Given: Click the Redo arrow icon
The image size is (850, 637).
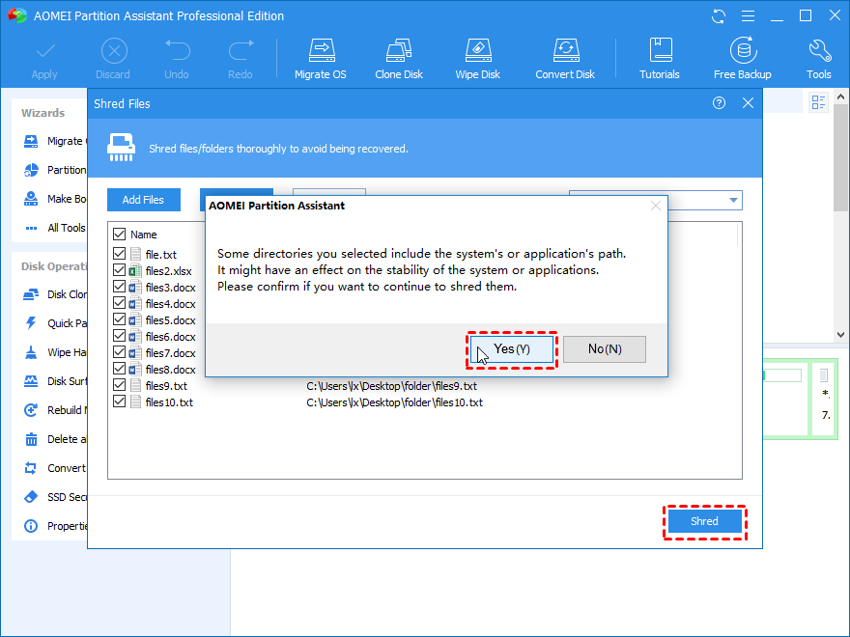Looking at the screenshot, I should click(x=241, y=51).
